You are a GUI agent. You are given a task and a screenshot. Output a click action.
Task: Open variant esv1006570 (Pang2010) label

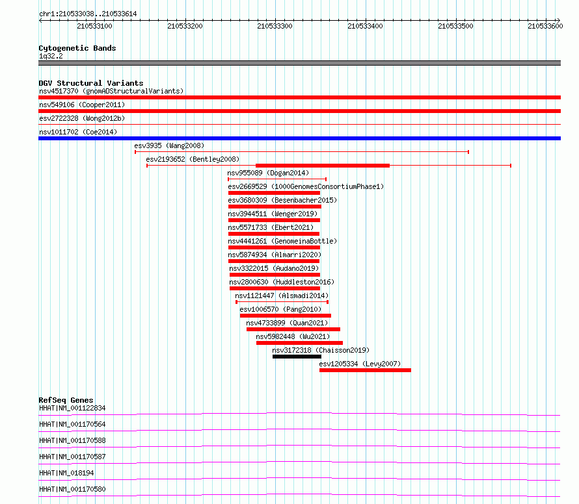tap(280, 309)
